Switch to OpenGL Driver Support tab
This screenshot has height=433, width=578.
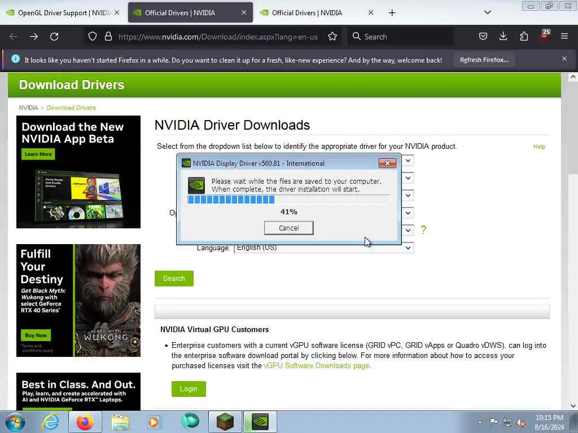[x=63, y=13]
